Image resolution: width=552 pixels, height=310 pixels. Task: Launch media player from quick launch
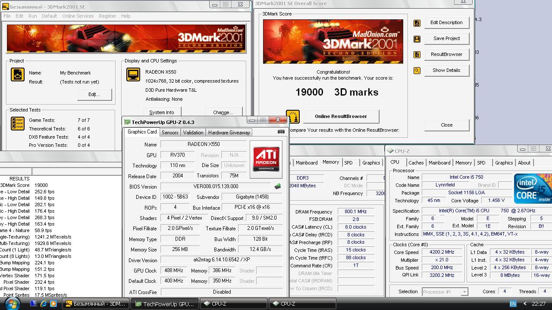pyautogui.click(x=53, y=304)
